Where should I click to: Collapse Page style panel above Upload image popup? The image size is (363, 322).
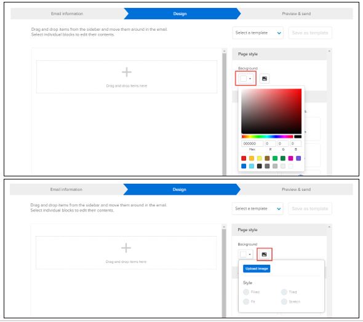pyautogui.click(x=329, y=227)
